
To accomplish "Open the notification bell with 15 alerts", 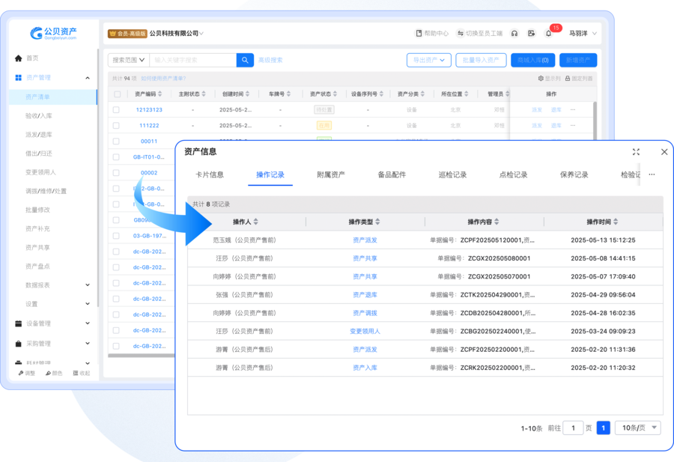I will (547, 32).
